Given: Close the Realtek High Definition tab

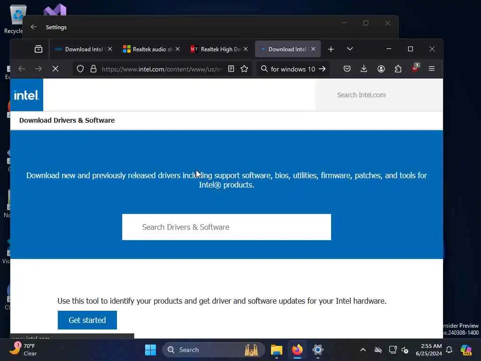Looking at the screenshot, I should (x=246, y=49).
